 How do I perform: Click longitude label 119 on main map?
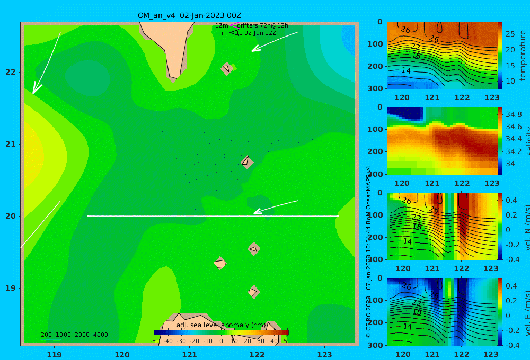point(55,355)
